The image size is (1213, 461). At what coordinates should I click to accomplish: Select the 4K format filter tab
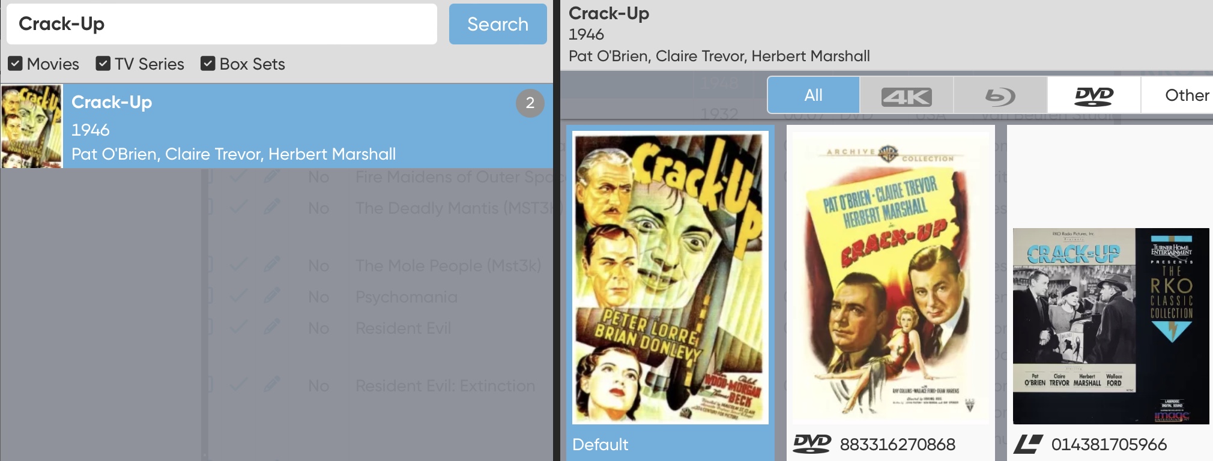coord(906,95)
